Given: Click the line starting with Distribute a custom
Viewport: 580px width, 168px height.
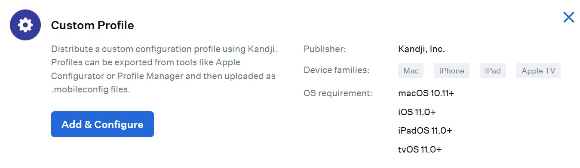Looking at the screenshot, I should click(x=164, y=49).
